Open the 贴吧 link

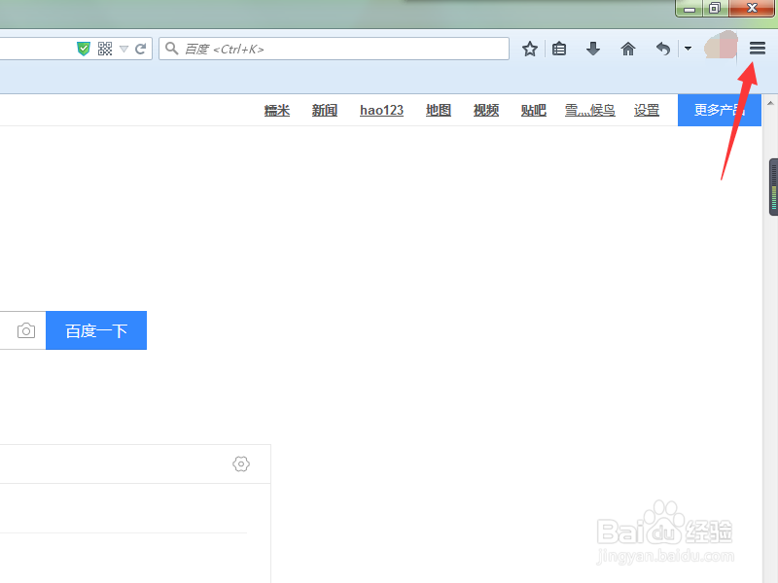coord(533,110)
